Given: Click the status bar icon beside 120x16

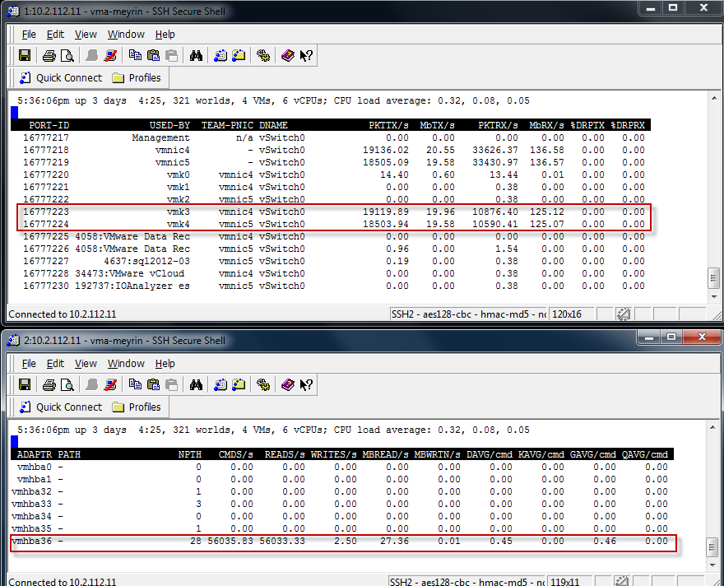Looking at the screenshot, I should (624, 314).
